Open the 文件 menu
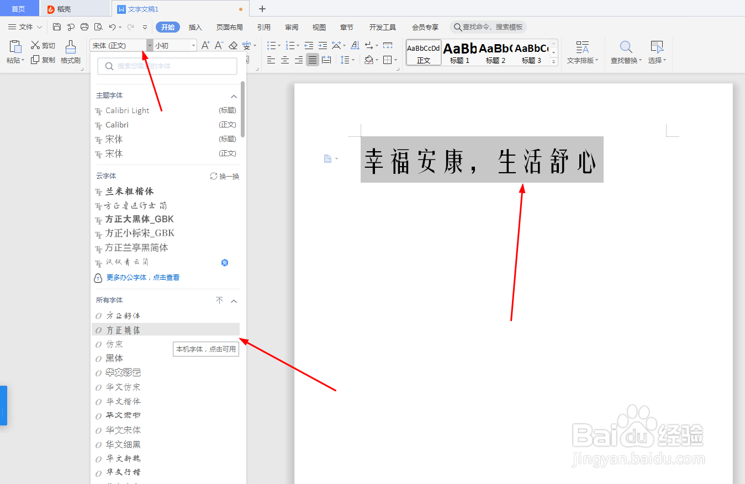The width and height of the screenshot is (745, 484). pyautogui.click(x=24, y=26)
